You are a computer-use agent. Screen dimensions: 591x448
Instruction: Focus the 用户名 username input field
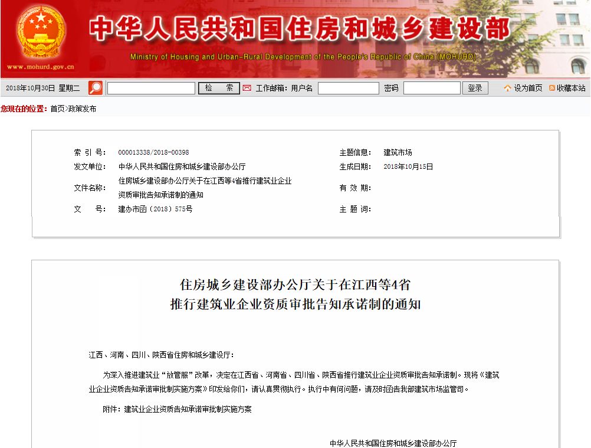tap(348, 89)
